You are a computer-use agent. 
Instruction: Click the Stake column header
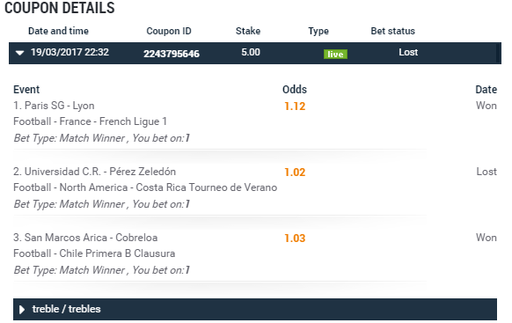point(248,31)
